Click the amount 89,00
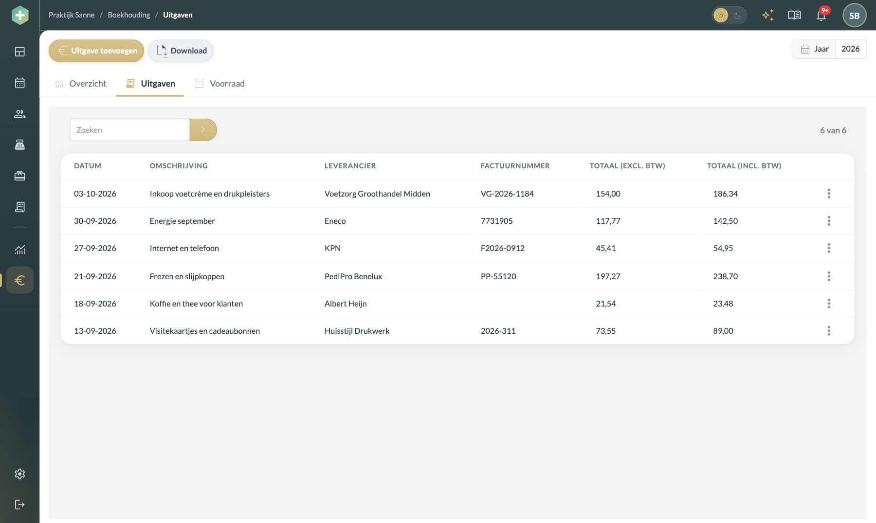This screenshot has height=523, width=876. coord(723,331)
